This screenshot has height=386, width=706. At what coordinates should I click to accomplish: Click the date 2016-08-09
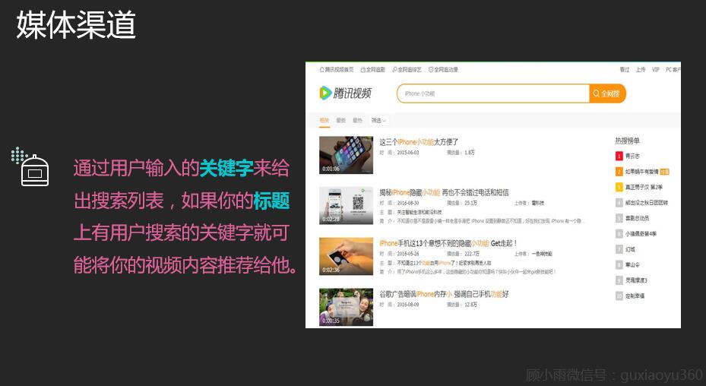coord(408,305)
